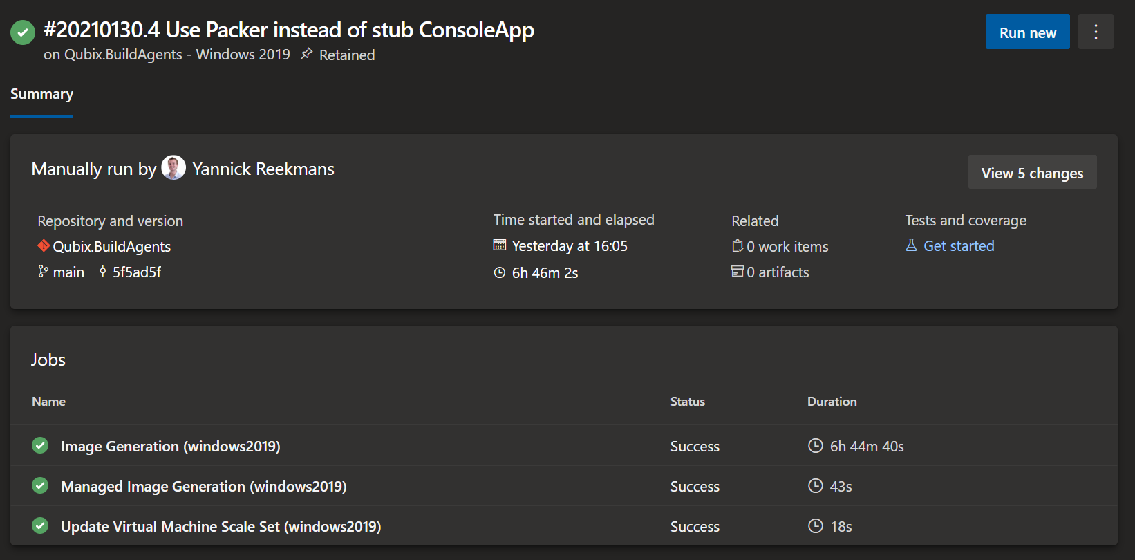1135x560 pixels.
Task: Click the green run success status icon
Action: (23, 32)
